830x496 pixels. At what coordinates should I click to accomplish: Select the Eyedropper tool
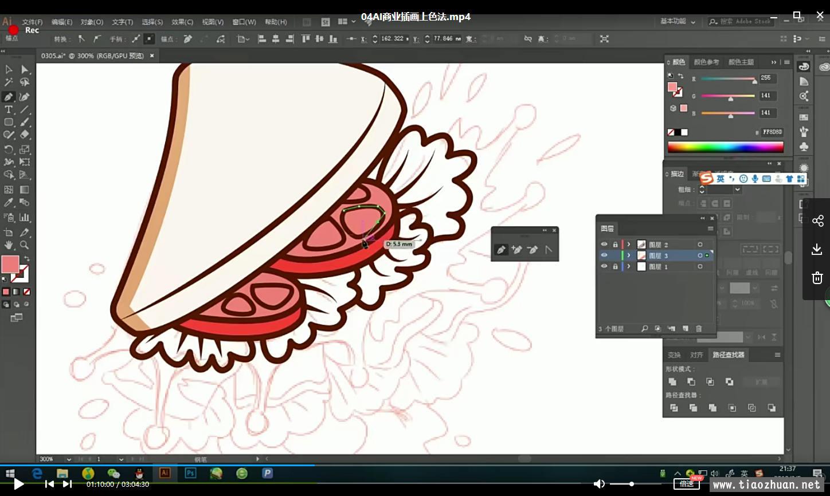pos(9,203)
